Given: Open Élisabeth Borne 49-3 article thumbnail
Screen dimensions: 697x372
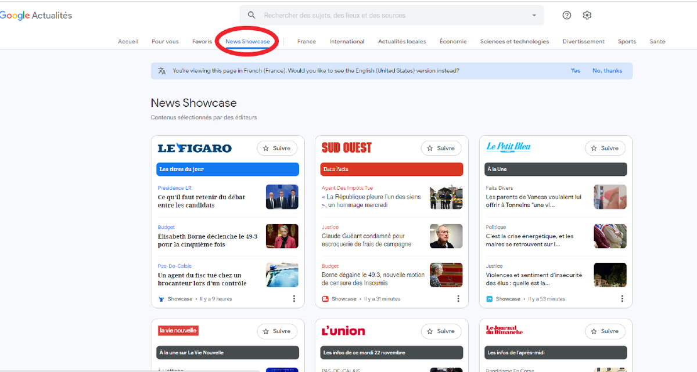Looking at the screenshot, I should click(x=282, y=236).
